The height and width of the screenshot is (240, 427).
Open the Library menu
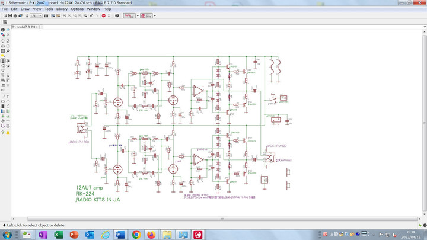[x=62, y=9]
